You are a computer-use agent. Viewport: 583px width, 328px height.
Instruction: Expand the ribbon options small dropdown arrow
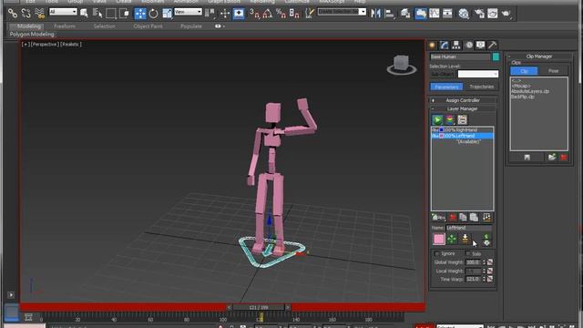pos(224,26)
